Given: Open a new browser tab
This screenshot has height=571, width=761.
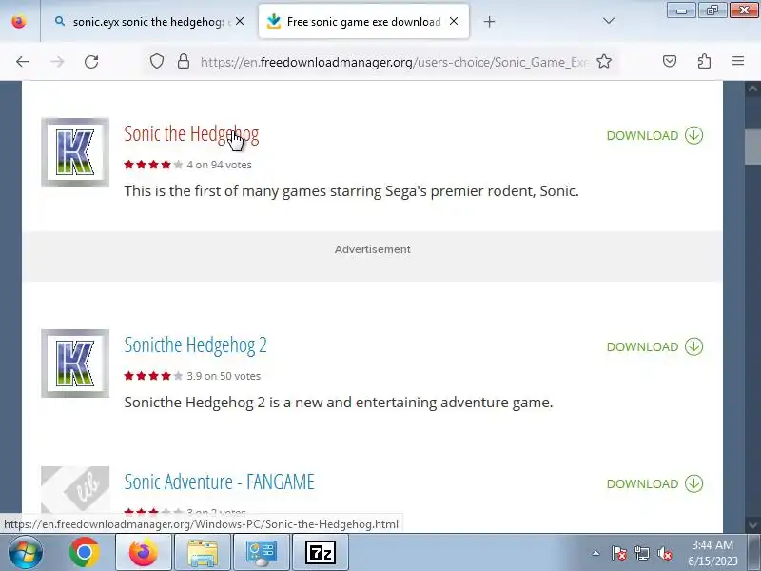Looking at the screenshot, I should [489, 21].
